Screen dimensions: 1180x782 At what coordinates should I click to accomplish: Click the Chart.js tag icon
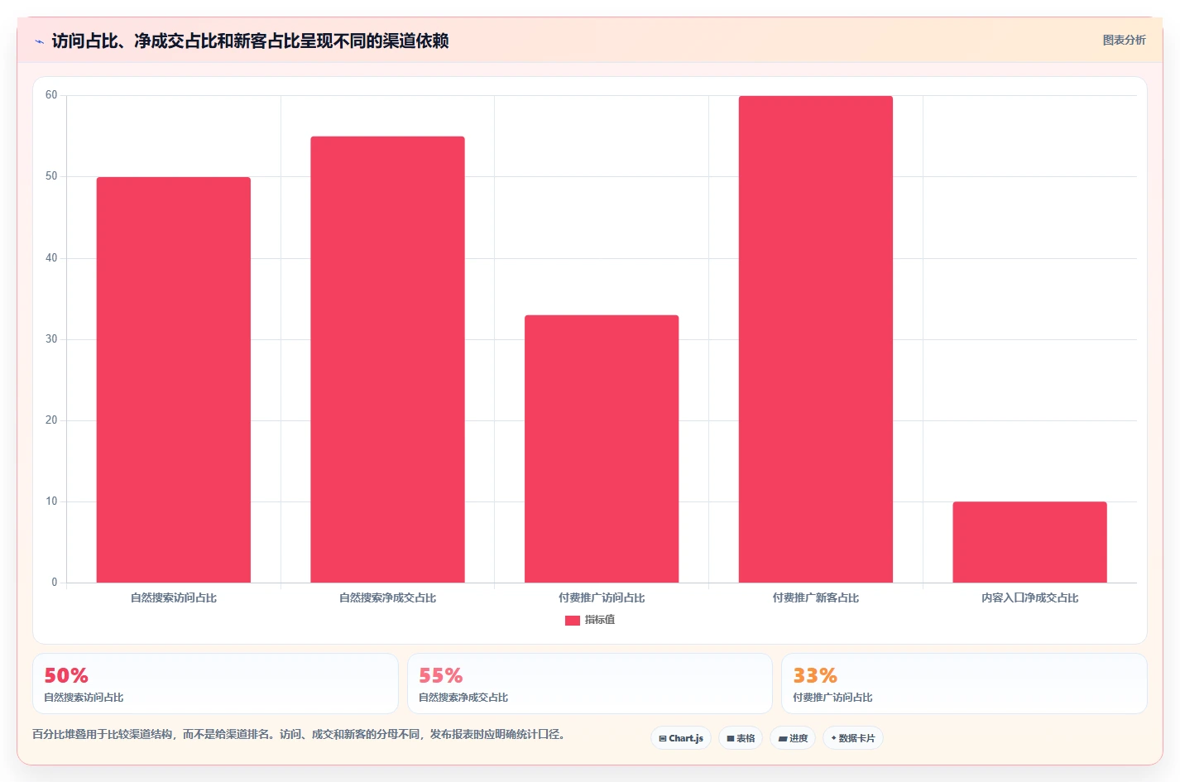[x=663, y=738]
